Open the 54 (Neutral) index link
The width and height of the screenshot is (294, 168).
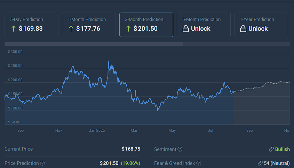point(277,163)
